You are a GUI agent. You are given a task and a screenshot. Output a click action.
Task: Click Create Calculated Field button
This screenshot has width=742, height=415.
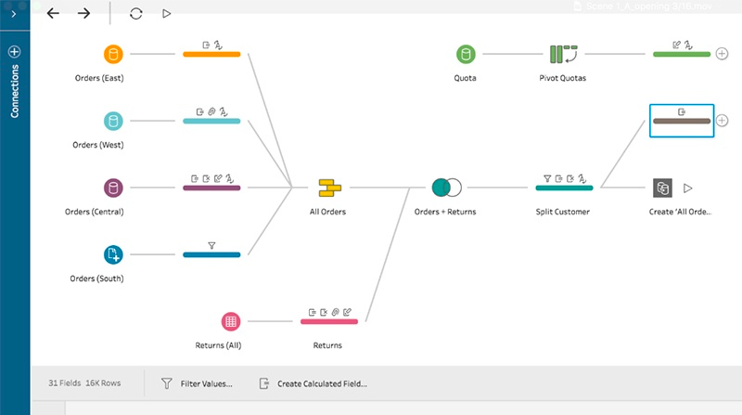click(x=313, y=383)
